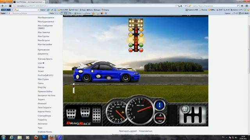Image resolution: width=250 pixels, height=140 pixels.
Task: Click the brake pedal in the game
Action: pos(85,112)
